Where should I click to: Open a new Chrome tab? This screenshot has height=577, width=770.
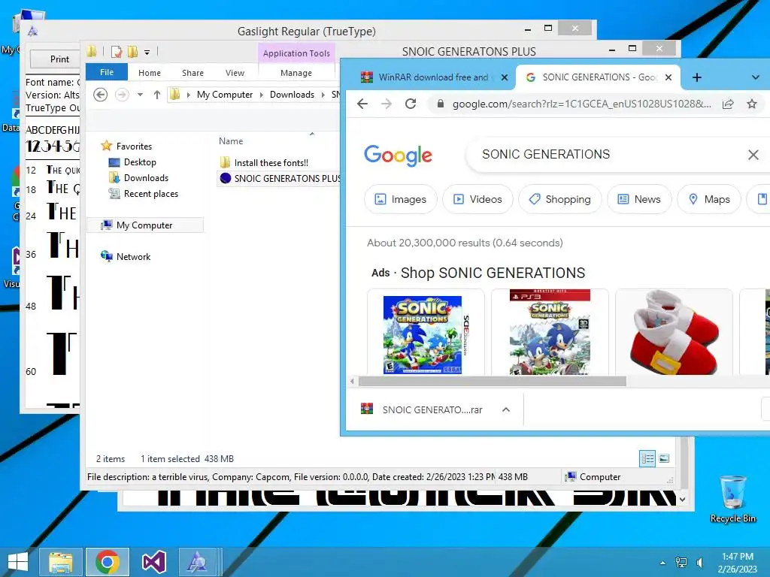[697, 77]
